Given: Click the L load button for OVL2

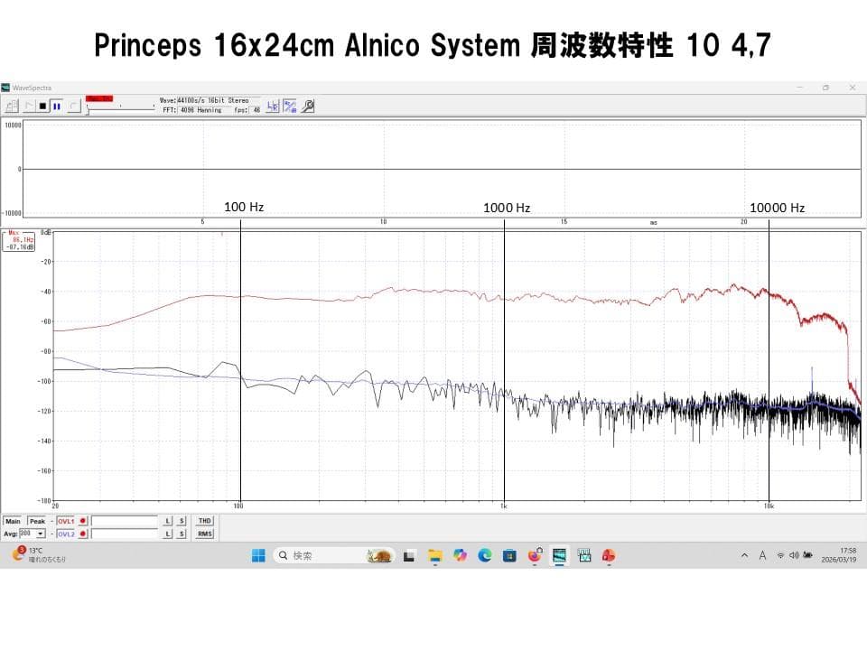Looking at the screenshot, I should tap(168, 534).
